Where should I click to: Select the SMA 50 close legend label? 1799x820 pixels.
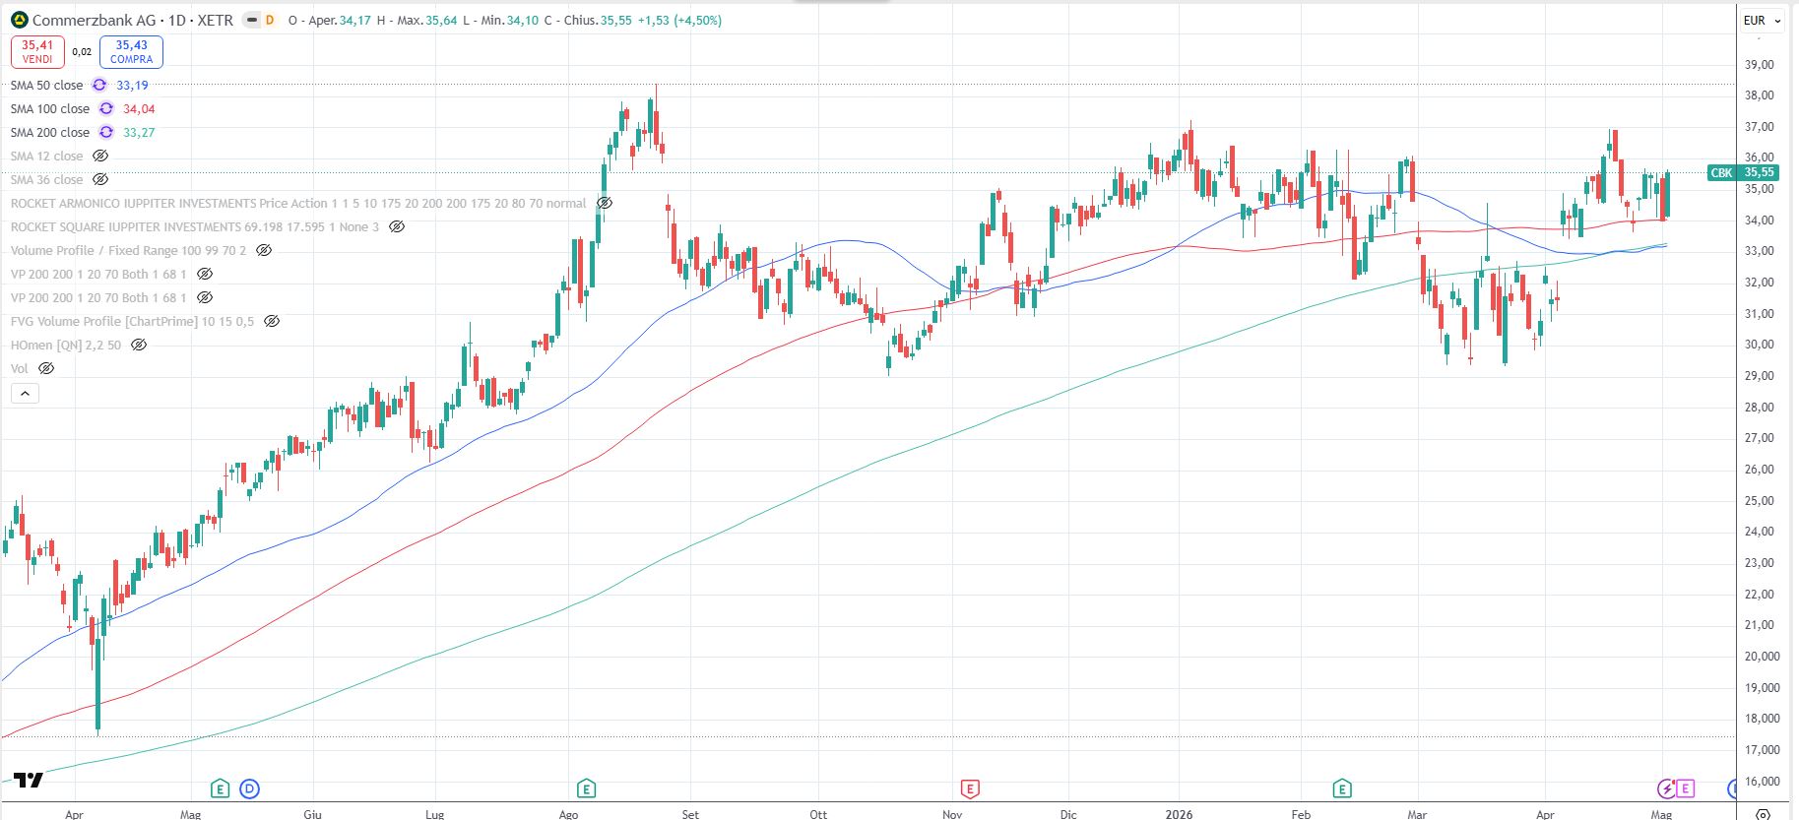coord(46,86)
